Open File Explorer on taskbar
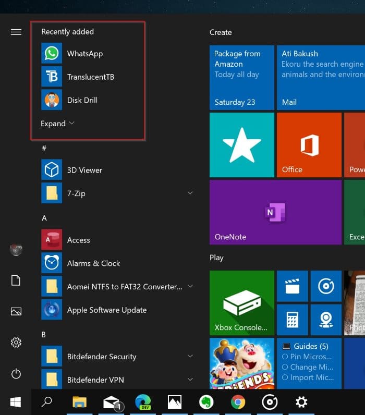365x415 pixels. click(80, 402)
